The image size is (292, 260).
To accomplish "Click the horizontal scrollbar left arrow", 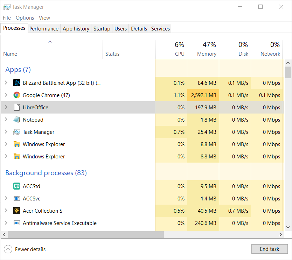I will point(4,235).
